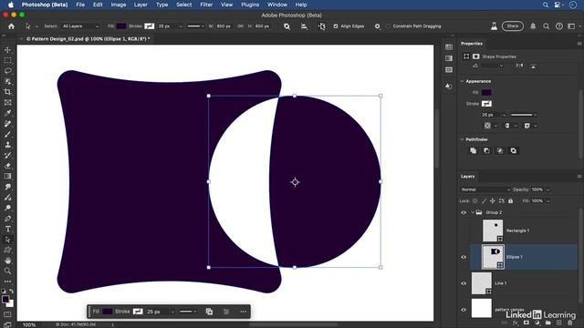Hide the pattern canvas layer
This screenshot has height=328, width=584.
click(x=464, y=310)
